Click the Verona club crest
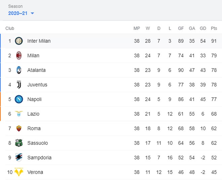222x181 pixels. [x=19, y=172]
